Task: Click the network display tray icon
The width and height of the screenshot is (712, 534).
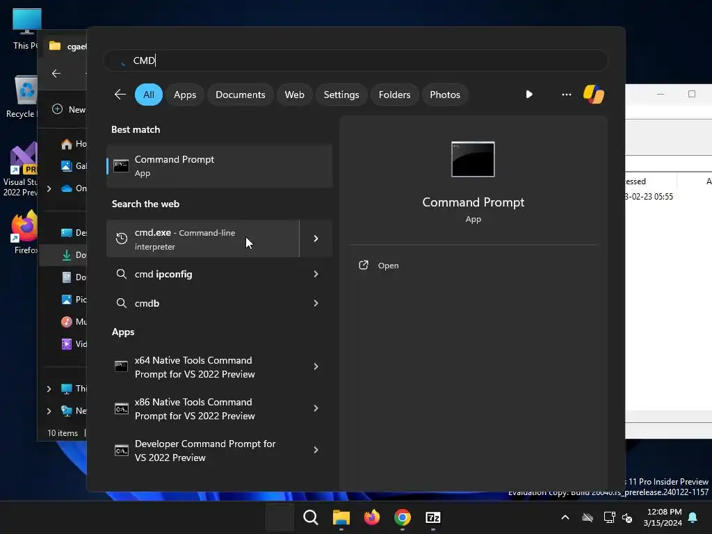Action: point(609,517)
